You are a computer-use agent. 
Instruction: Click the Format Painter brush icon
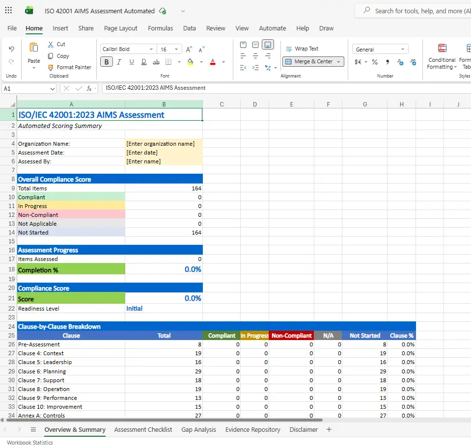[51, 67]
